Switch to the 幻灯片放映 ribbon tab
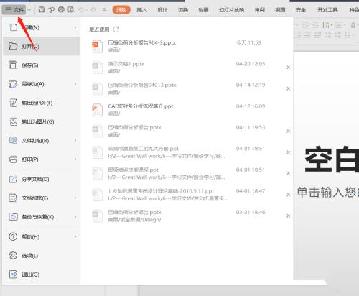 (231, 10)
